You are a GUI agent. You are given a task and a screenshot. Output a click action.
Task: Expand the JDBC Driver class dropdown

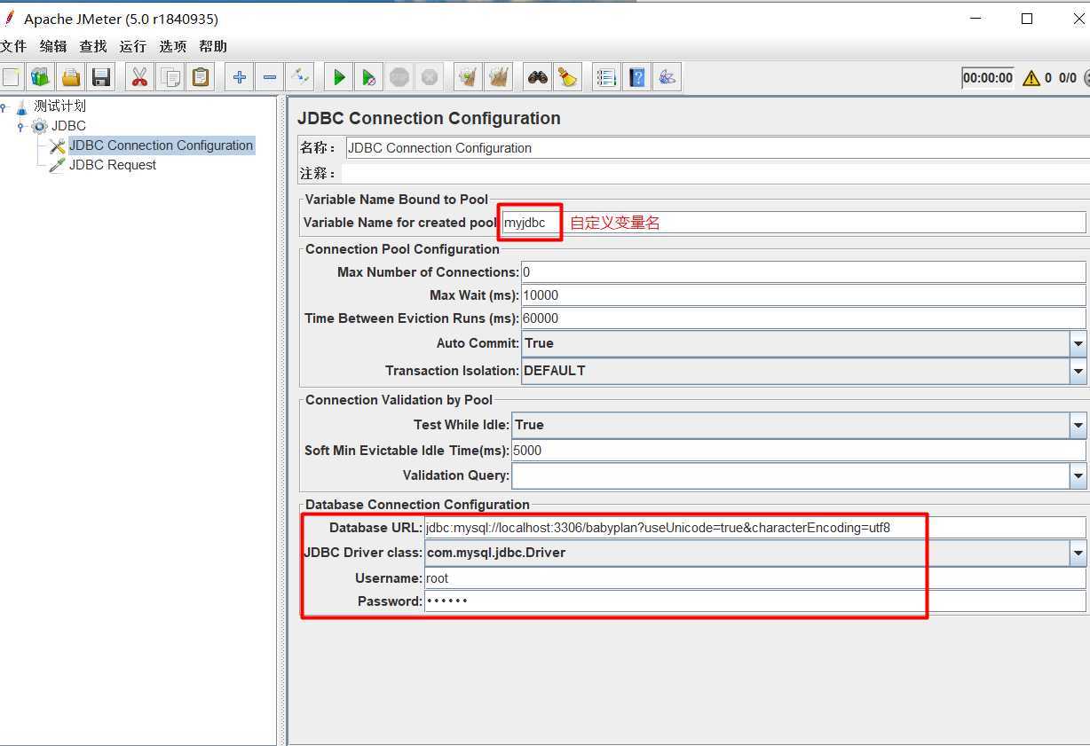1078,553
